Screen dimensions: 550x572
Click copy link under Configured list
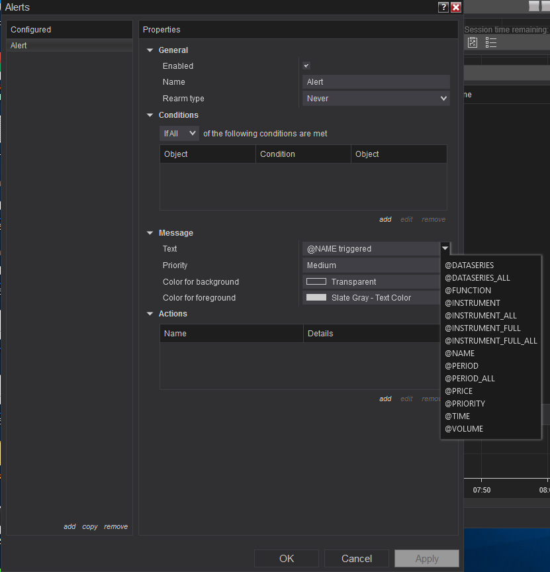(90, 527)
